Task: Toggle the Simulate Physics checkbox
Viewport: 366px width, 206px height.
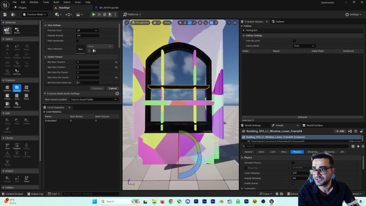Action: click(293, 163)
